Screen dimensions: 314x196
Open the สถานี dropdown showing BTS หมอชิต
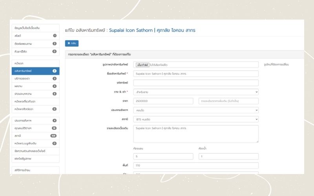[x=196, y=119]
